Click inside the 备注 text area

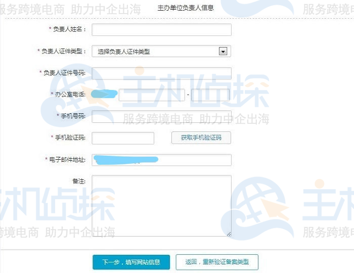[x=161, y=206]
